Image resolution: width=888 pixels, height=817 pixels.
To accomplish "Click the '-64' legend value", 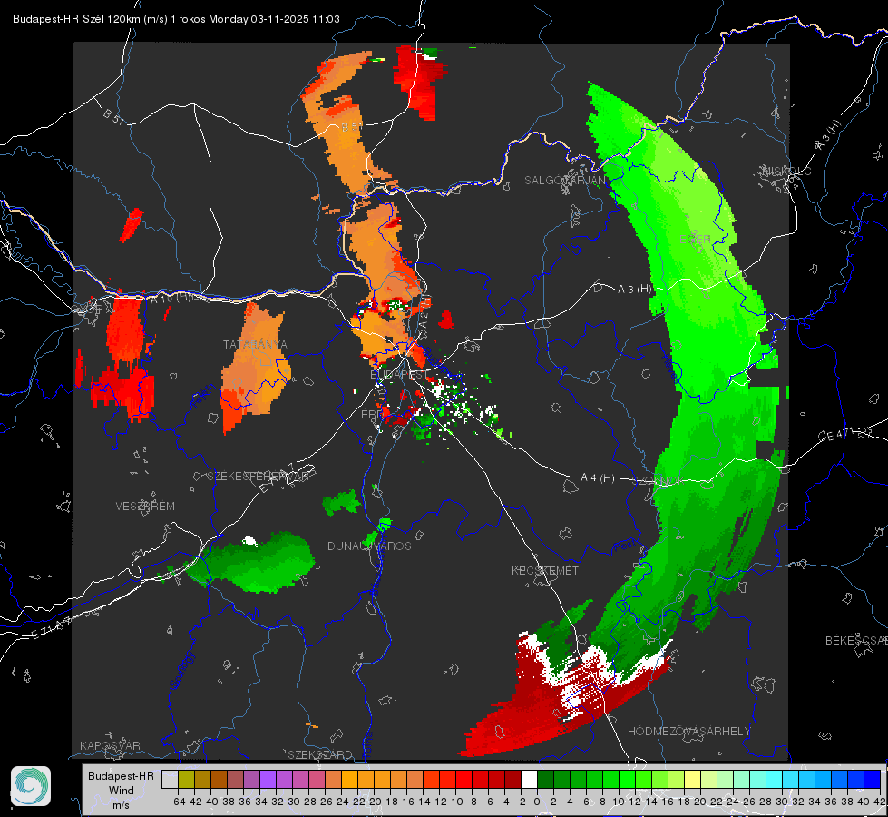I will [x=178, y=802].
